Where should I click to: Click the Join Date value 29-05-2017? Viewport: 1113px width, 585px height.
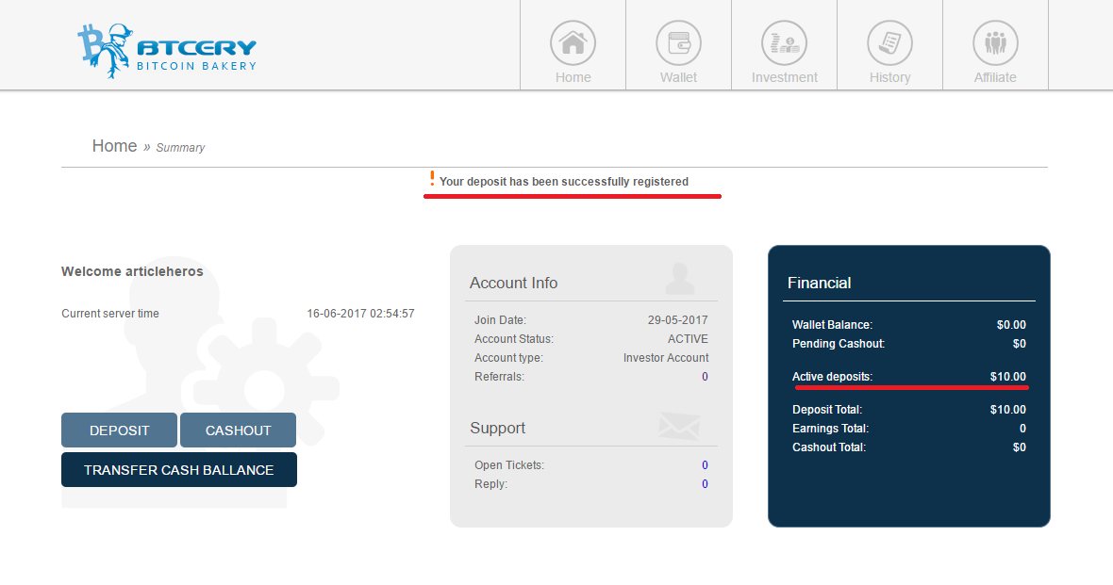click(678, 320)
